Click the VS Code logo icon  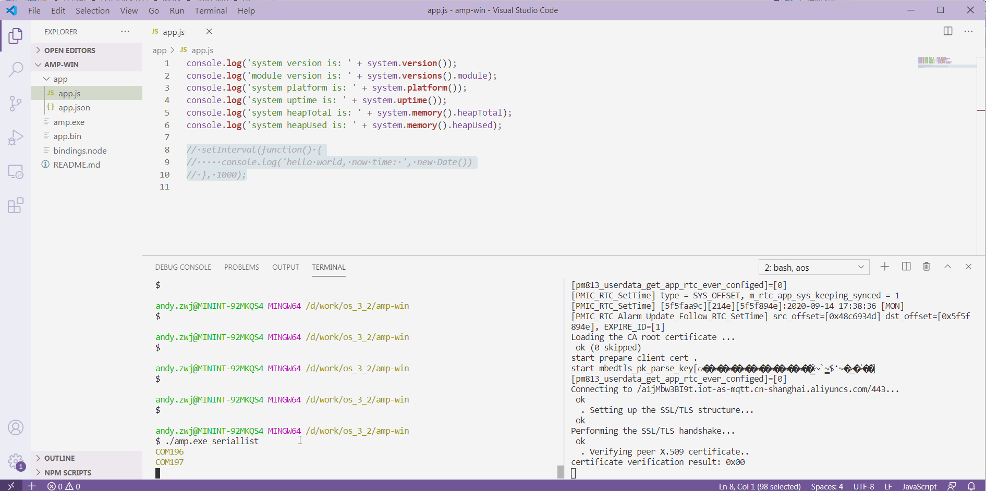(x=11, y=10)
